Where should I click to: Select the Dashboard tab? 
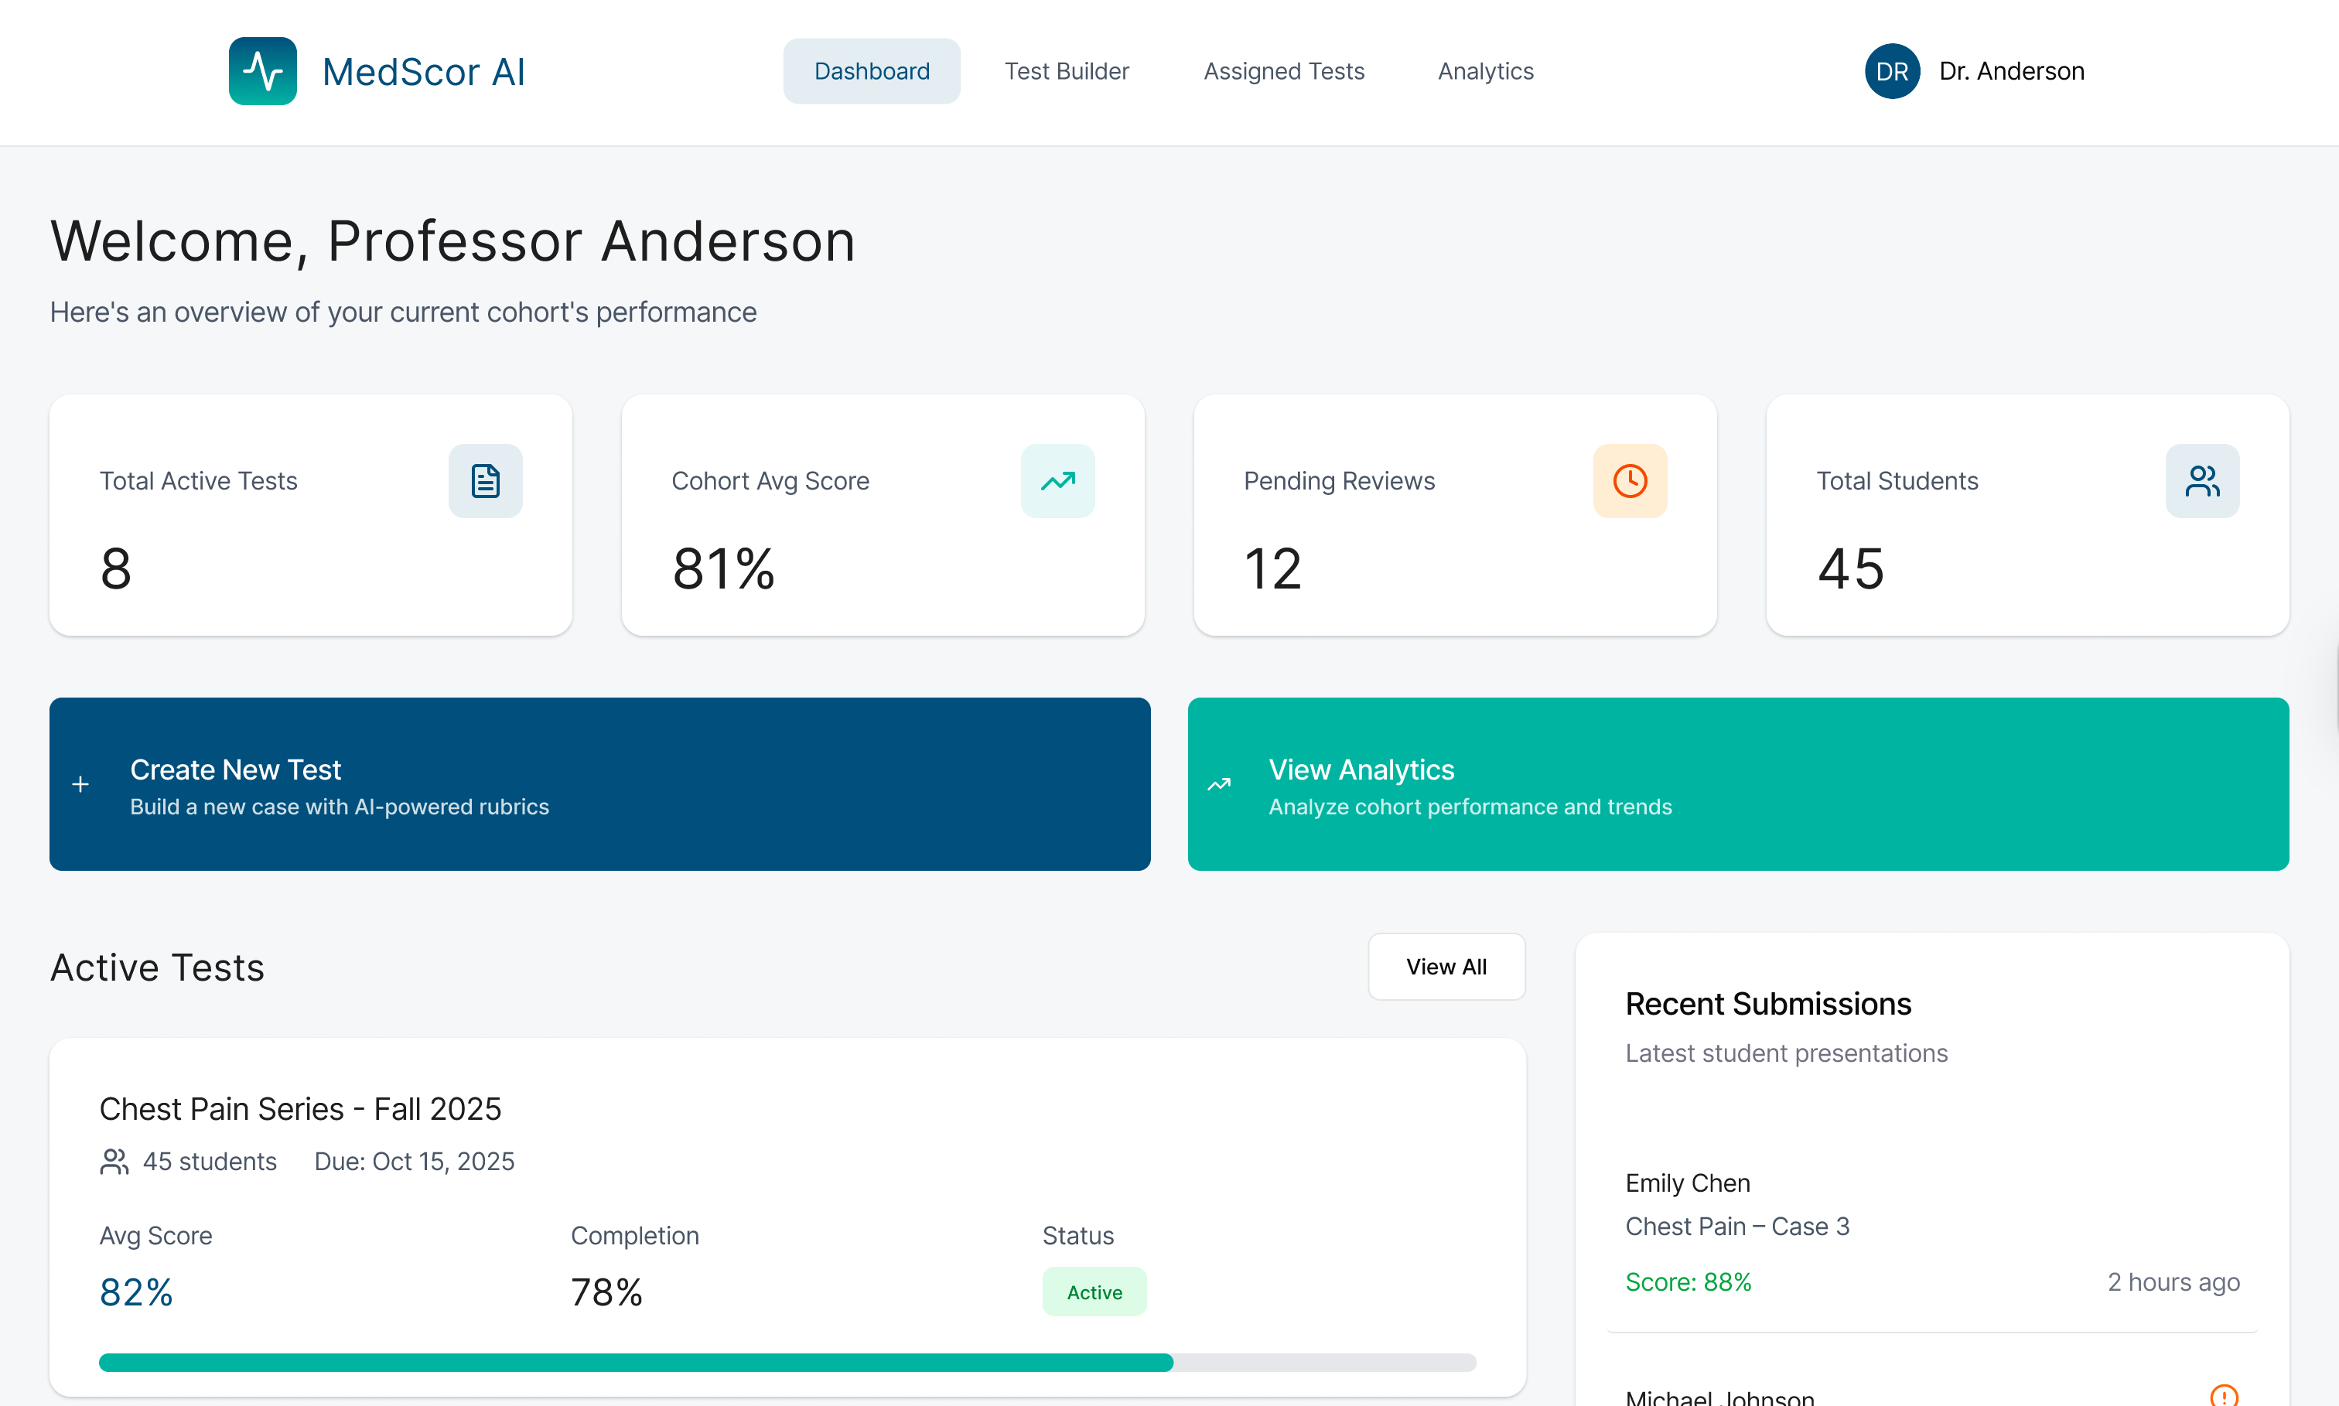(x=872, y=70)
